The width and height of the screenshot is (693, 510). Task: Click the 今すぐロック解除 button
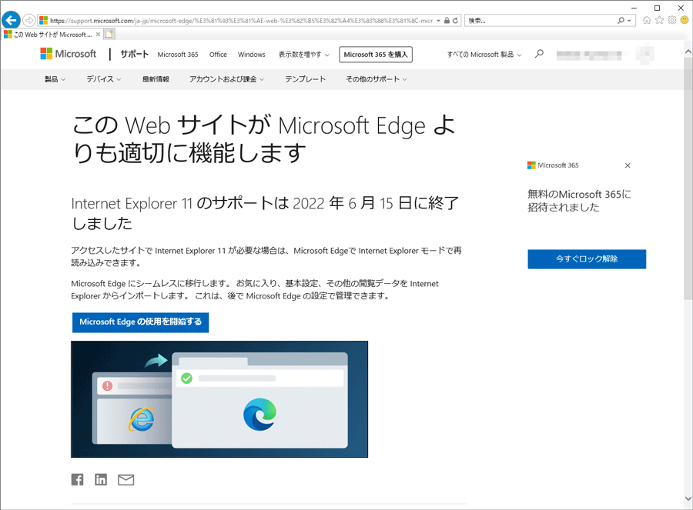(x=587, y=259)
